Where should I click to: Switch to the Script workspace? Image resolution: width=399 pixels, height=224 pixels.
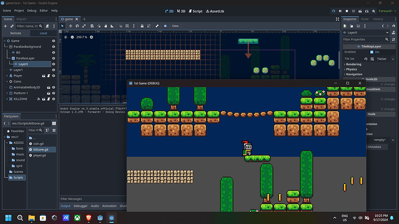pyautogui.click(x=195, y=11)
